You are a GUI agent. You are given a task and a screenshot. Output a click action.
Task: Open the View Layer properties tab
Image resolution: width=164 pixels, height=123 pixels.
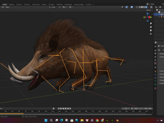point(155,57)
